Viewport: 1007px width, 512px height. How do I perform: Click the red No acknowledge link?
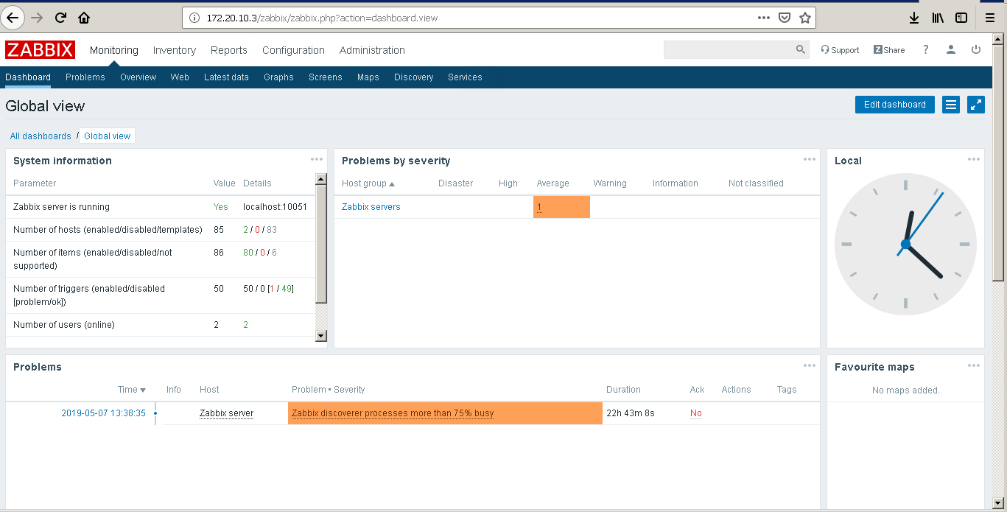[696, 413]
